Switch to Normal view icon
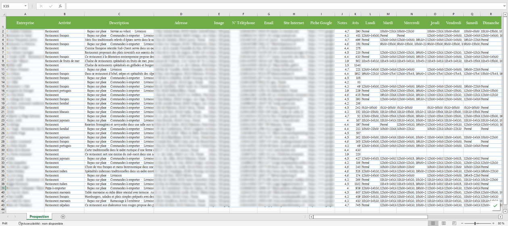Screen dimensions: 508x226 coord(433,223)
